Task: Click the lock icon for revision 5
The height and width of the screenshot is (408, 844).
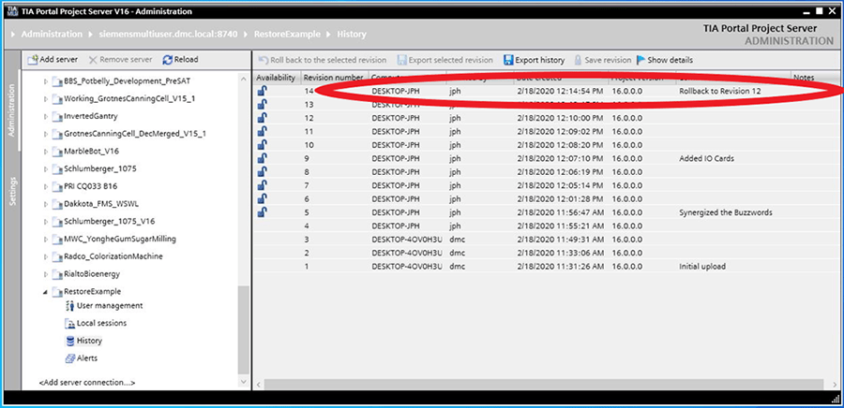Action: coord(263,212)
